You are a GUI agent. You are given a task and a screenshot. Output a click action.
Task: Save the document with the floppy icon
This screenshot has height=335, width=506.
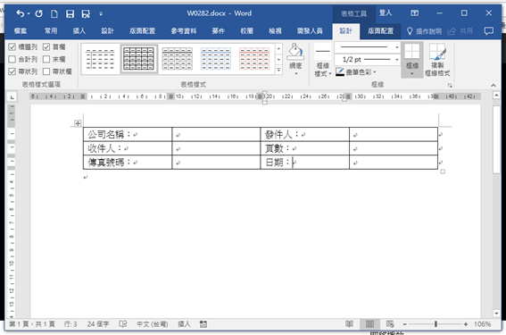click(x=70, y=13)
